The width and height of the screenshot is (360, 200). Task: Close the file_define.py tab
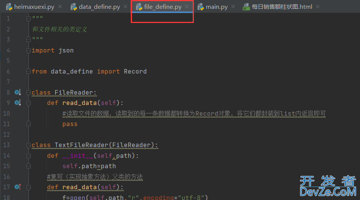pyautogui.click(x=187, y=7)
